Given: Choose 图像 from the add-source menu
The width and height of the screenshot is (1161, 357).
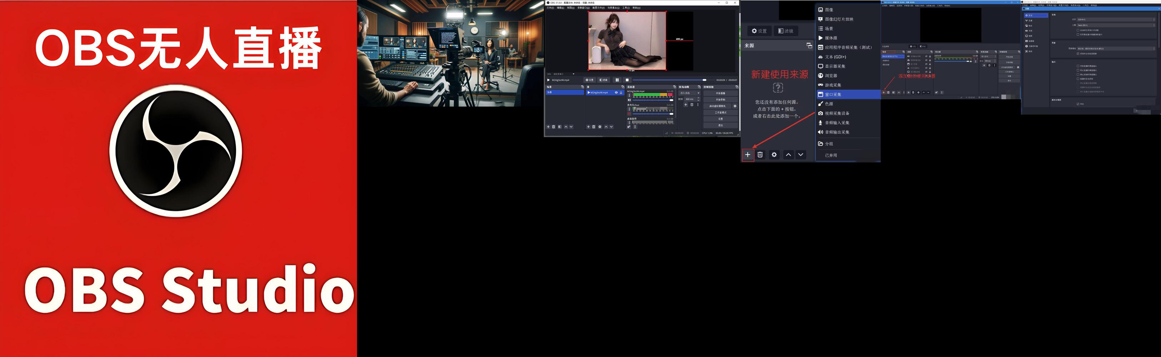Looking at the screenshot, I should click(x=848, y=10).
